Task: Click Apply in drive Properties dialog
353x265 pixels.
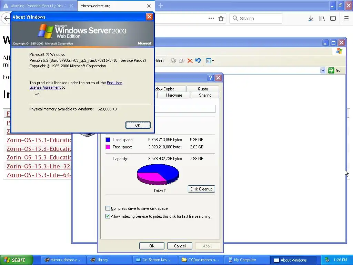Action: click(x=208, y=246)
